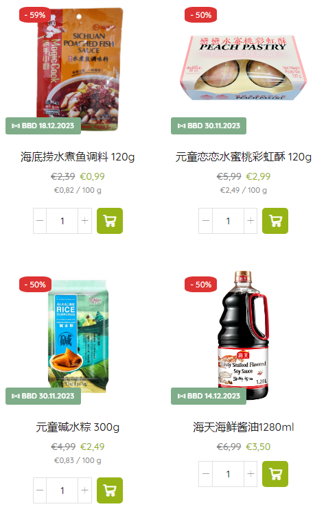Open the seafood soy sauce bottle image
Viewport: 326px width, 522px height.
tap(244, 335)
